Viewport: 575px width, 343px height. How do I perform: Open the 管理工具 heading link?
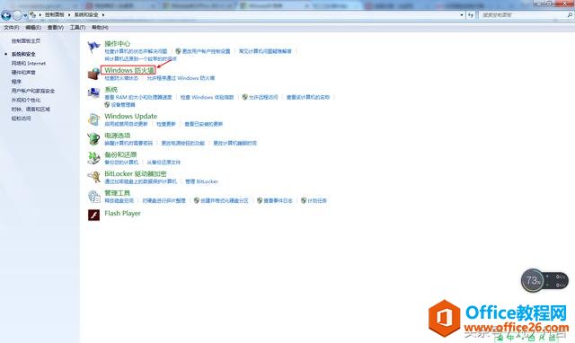point(118,193)
